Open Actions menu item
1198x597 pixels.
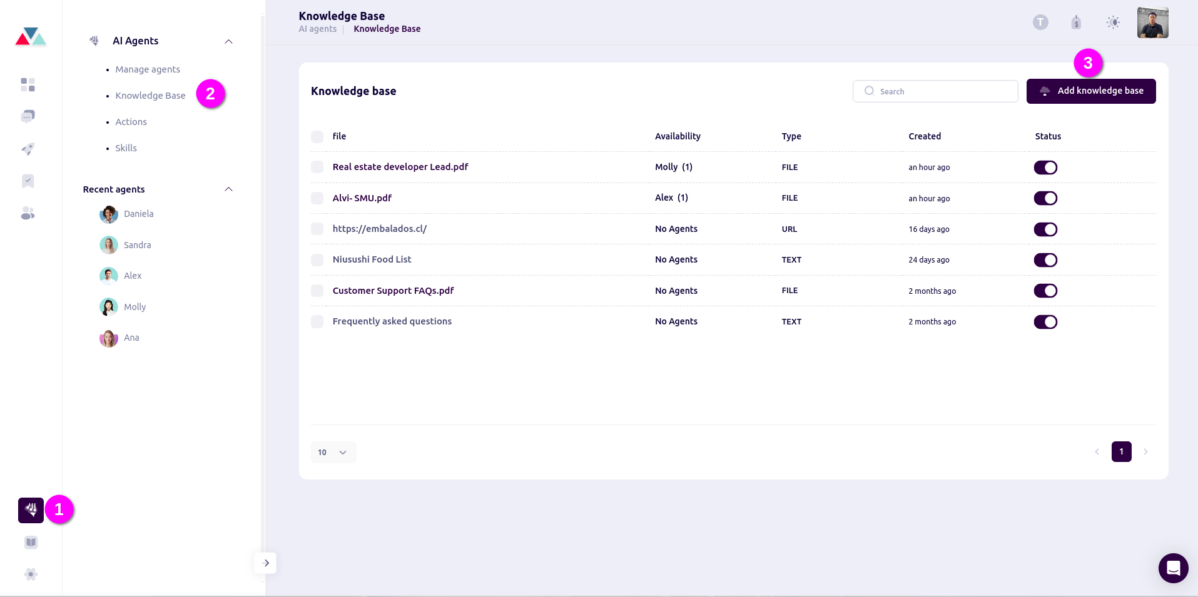tap(131, 122)
